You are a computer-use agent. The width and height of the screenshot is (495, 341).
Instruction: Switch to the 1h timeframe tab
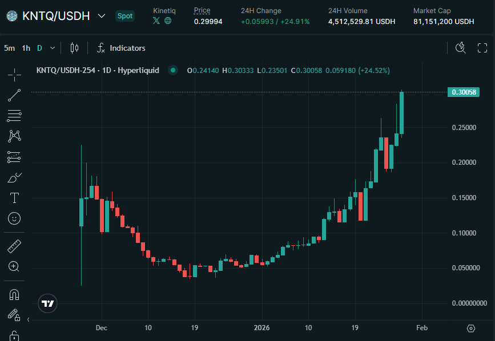click(25, 48)
